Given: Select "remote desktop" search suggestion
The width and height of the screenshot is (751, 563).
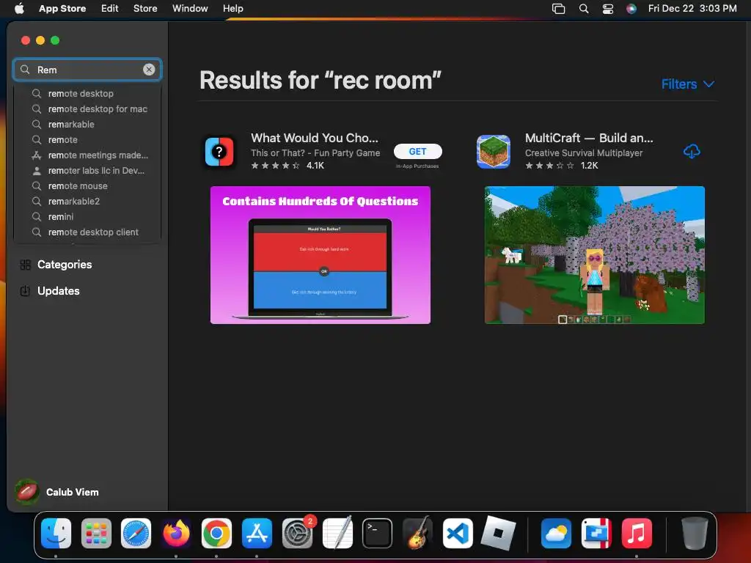Looking at the screenshot, I should pyautogui.click(x=87, y=93).
